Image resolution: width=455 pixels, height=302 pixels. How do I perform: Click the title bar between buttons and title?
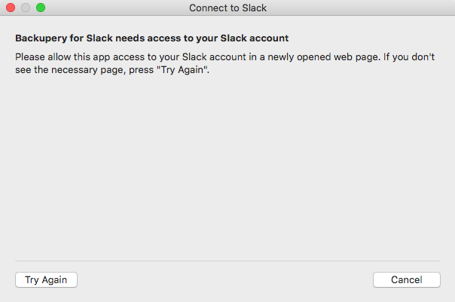(x=113, y=8)
